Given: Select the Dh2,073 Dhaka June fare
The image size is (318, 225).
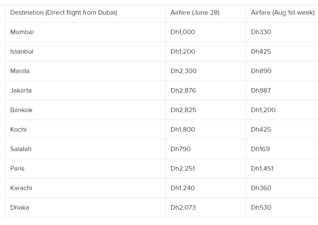Looking at the screenshot, I should (x=183, y=207).
